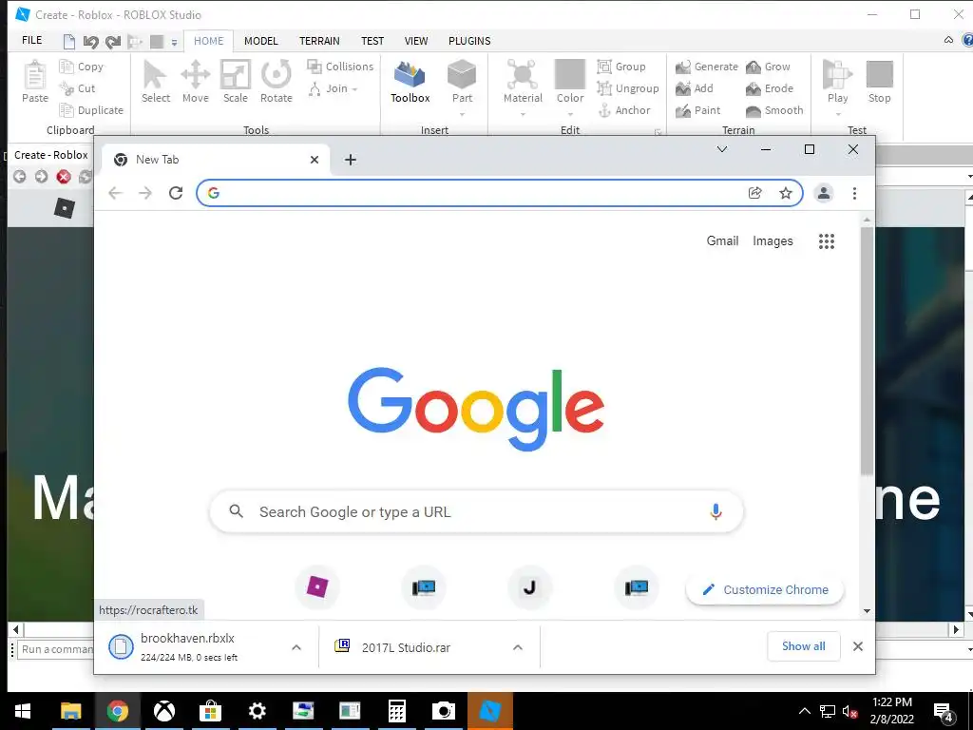Toggle Collisions in Tools group
The height and width of the screenshot is (730, 973).
click(340, 67)
